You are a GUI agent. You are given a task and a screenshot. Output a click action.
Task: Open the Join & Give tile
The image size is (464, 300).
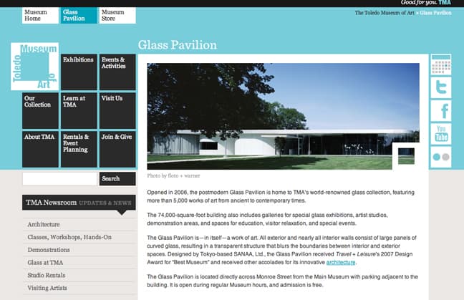(117, 150)
